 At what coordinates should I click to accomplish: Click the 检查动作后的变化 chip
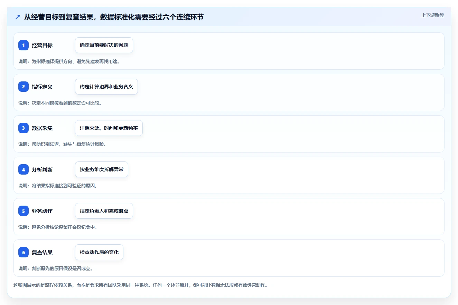coord(99,252)
